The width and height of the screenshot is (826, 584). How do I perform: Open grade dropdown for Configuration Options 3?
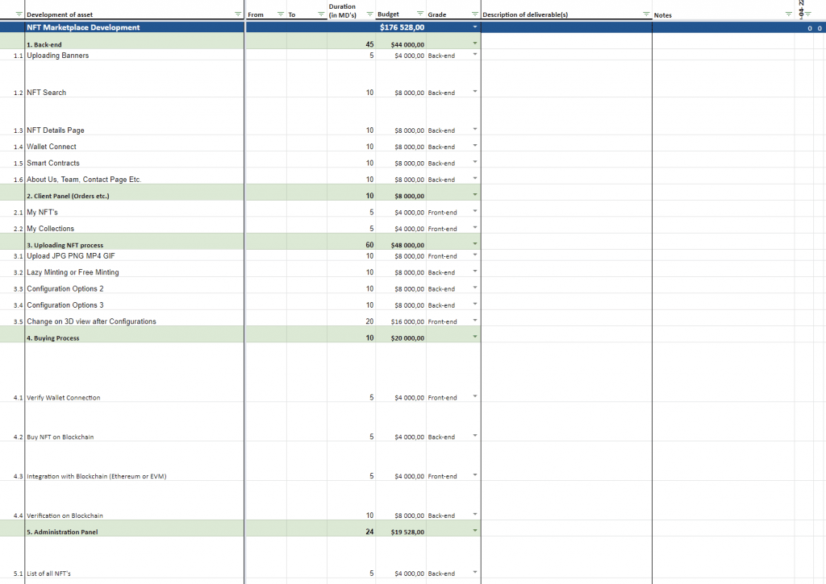[474, 304]
